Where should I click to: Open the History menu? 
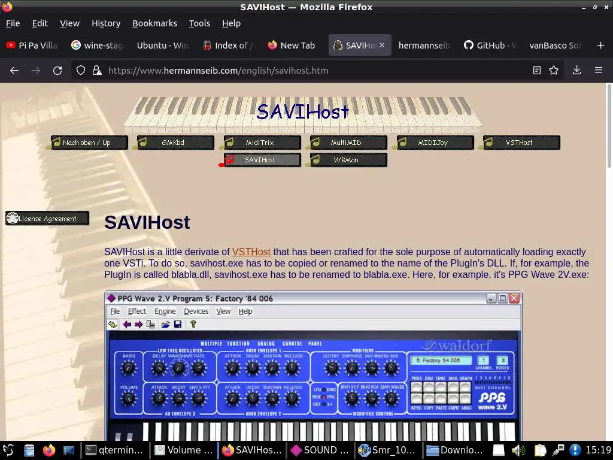coord(106,23)
